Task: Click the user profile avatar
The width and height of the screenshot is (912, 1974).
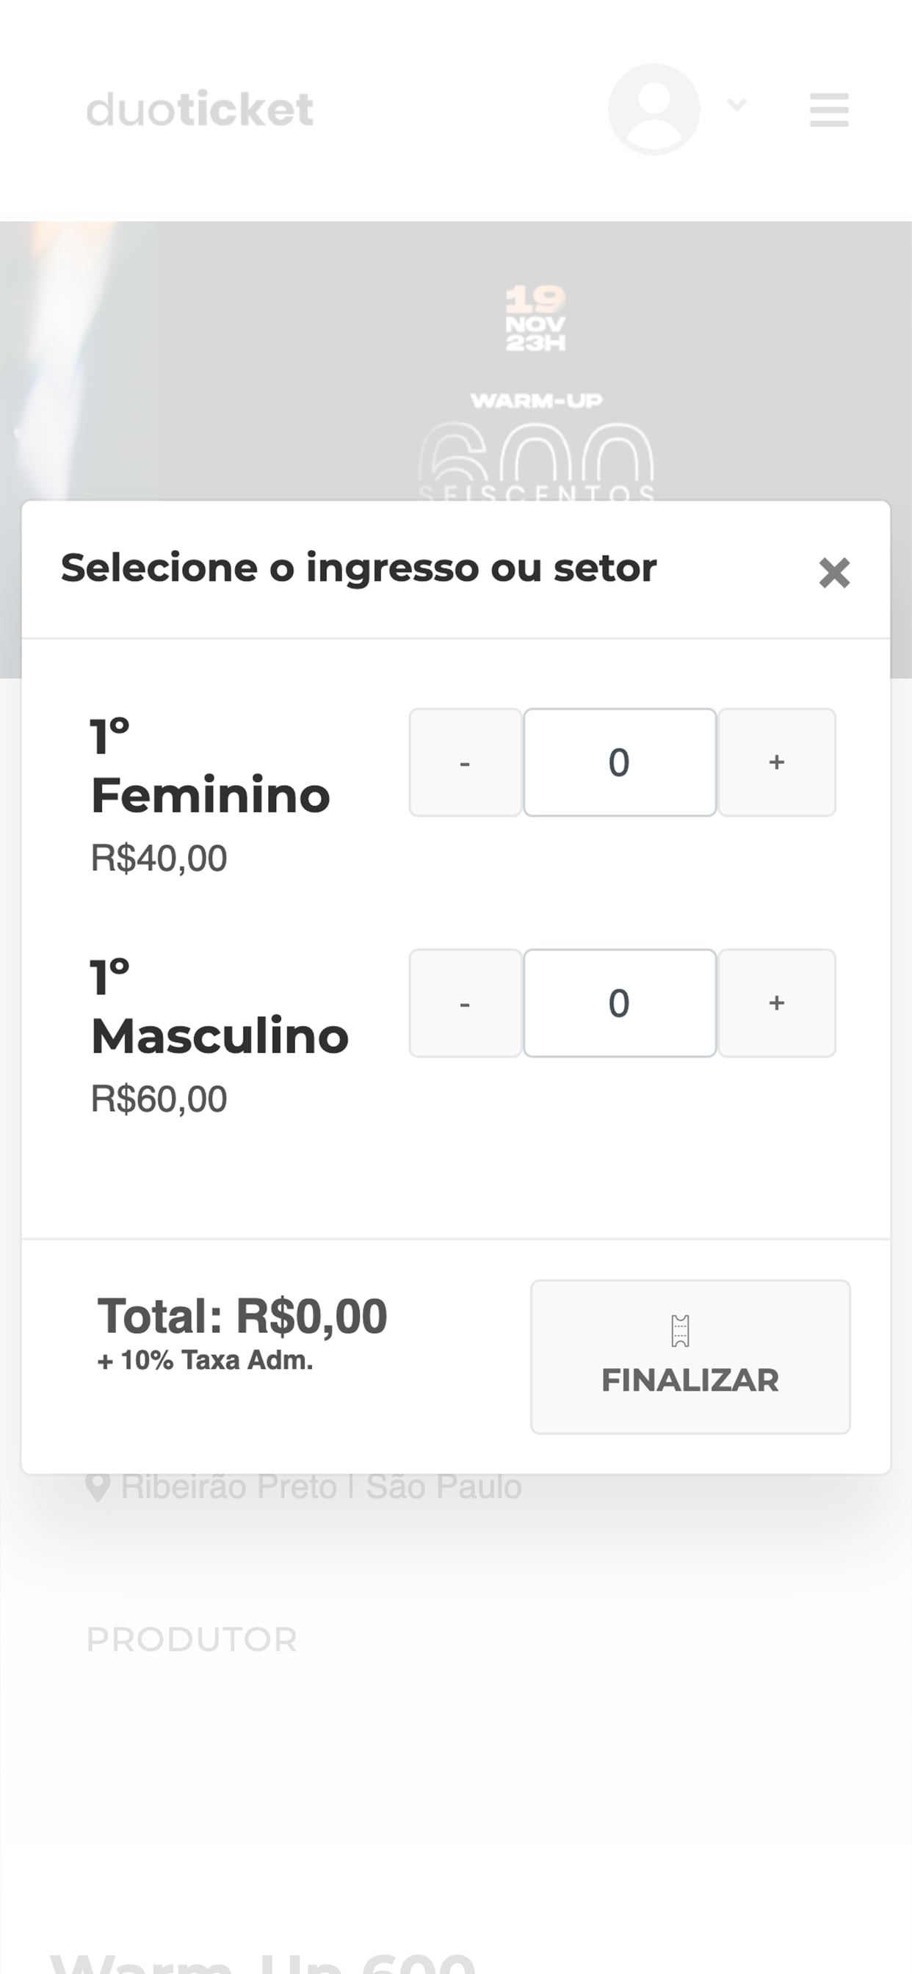Action: point(654,109)
